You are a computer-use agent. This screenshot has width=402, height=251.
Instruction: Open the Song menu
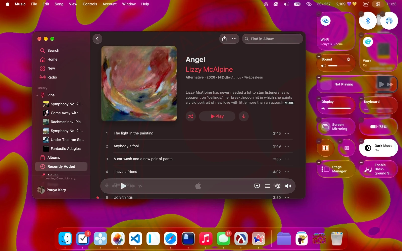[59, 4]
